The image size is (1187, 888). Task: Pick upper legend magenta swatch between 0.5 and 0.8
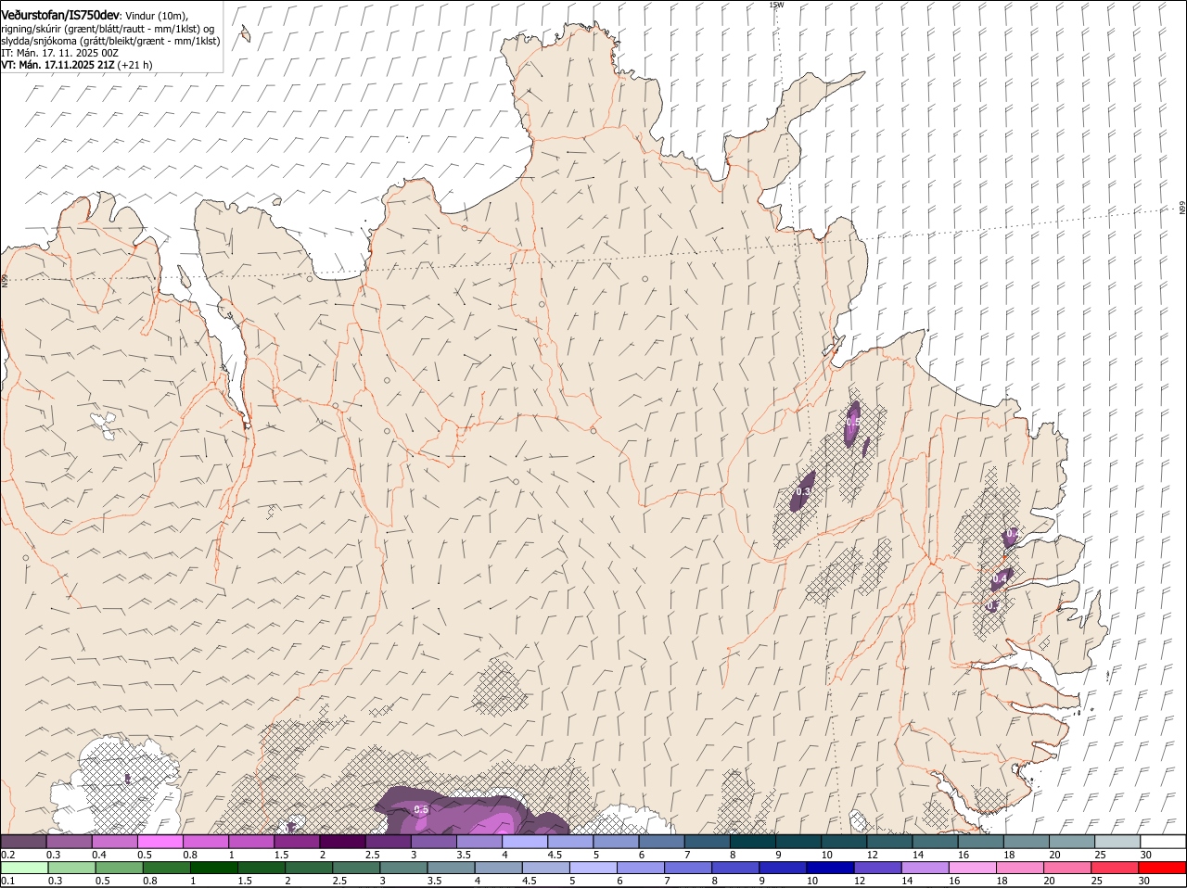(160, 842)
